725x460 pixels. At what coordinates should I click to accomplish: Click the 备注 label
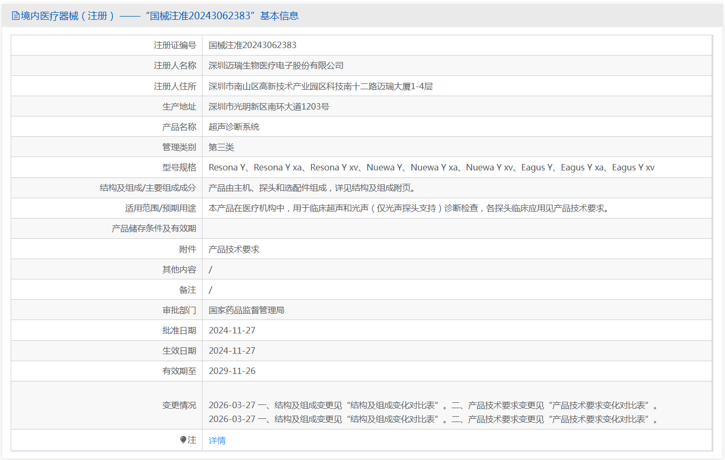pyautogui.click(x=188, y=290)
